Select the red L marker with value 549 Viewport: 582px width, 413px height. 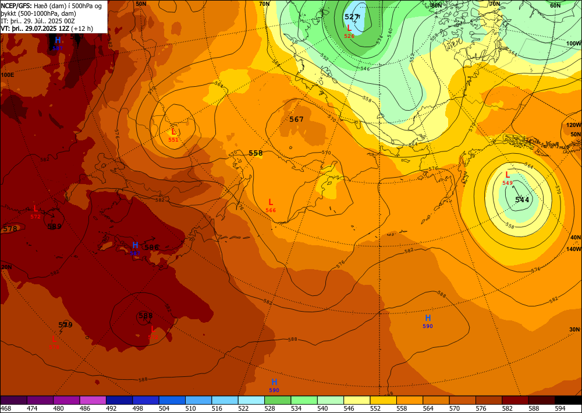coord(508,178)
